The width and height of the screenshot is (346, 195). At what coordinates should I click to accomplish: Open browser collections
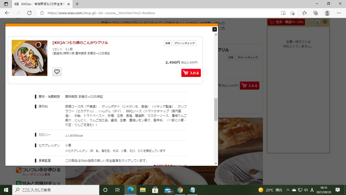pos(316,13)
